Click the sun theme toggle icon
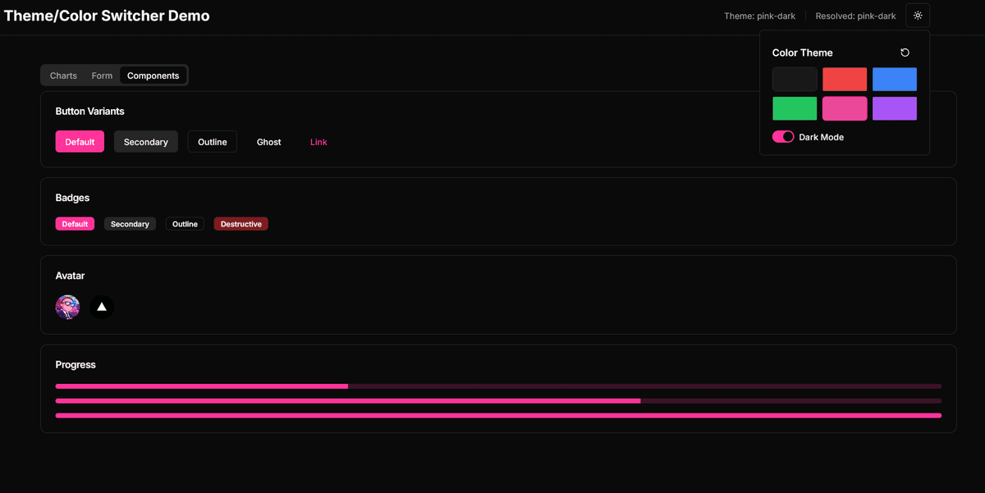 point(917,15)
